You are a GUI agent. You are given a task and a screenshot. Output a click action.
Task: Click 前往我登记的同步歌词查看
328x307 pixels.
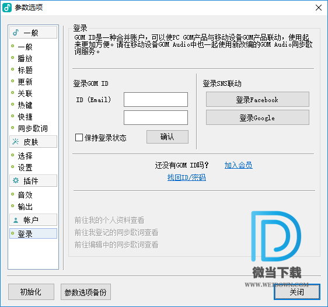(117, 232)
